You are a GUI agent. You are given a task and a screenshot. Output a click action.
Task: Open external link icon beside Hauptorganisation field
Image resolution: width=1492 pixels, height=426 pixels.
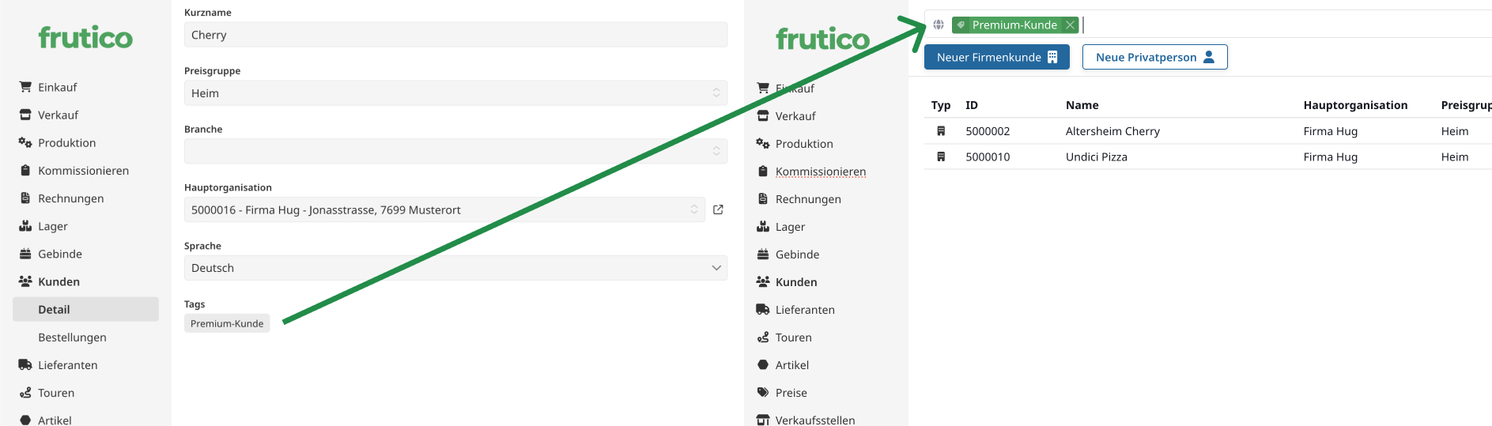[718, 209]
